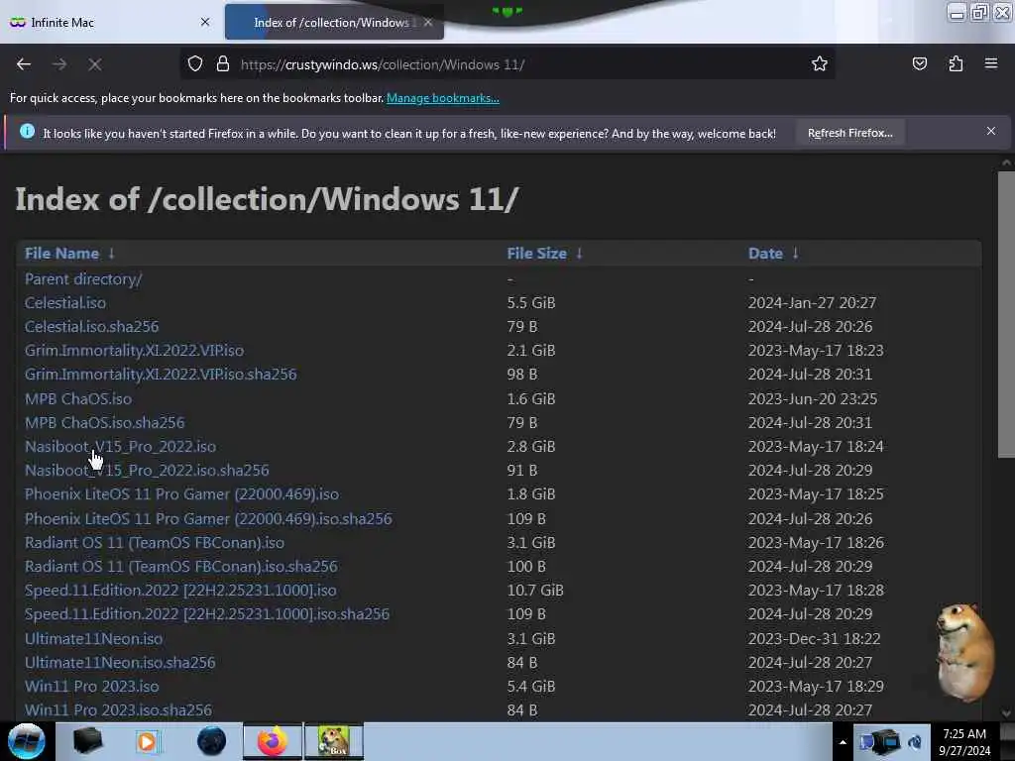
Task: Open the tracking protection shield icon
Action: coord(195,64)
